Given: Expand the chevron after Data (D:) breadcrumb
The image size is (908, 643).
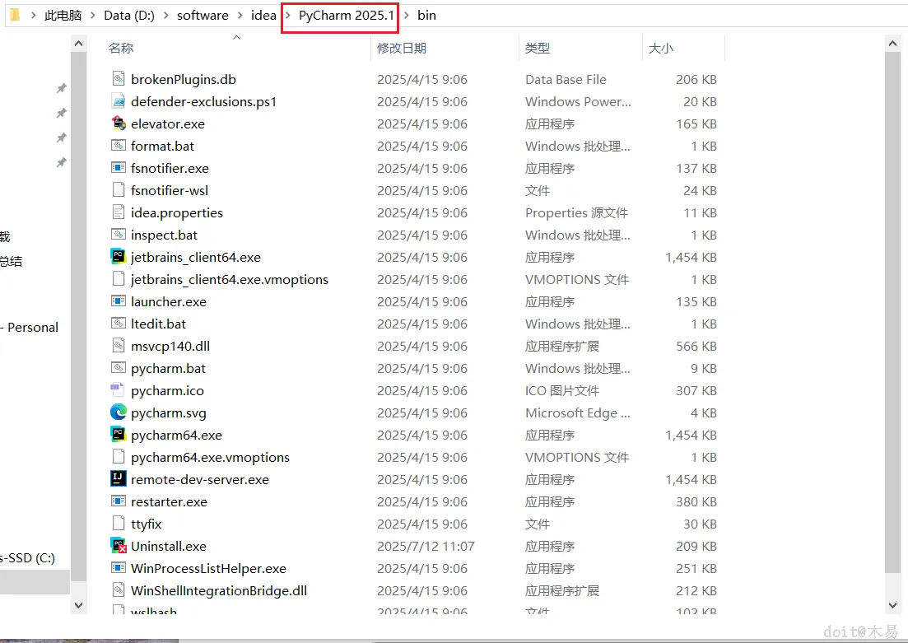Looking at the screenshot, I should 166,16.
